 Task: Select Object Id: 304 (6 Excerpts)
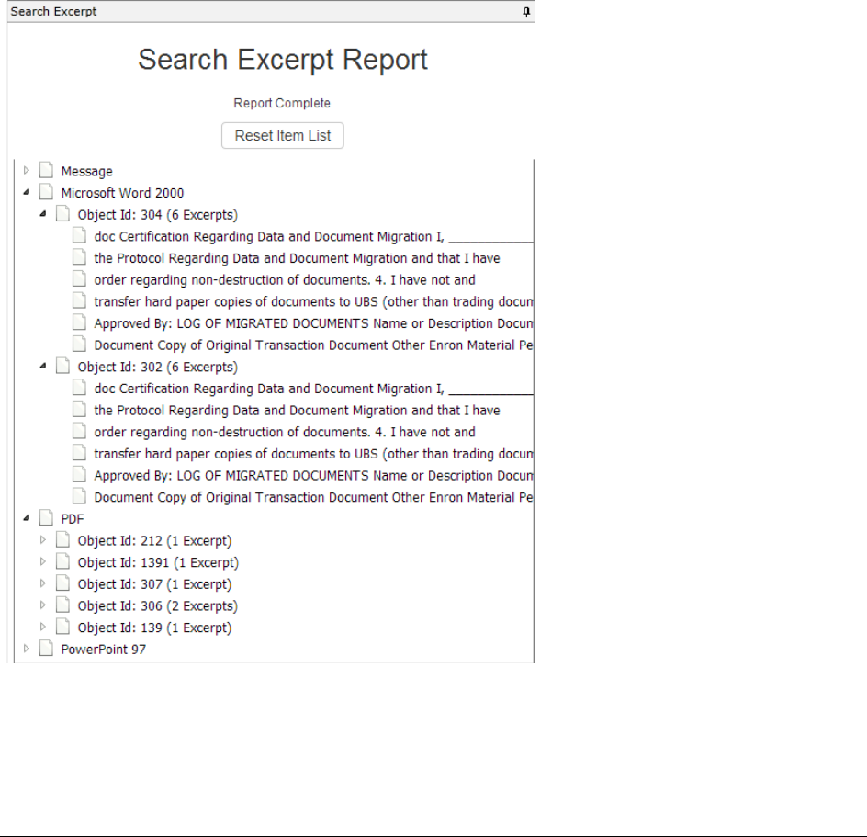(158, 215)
